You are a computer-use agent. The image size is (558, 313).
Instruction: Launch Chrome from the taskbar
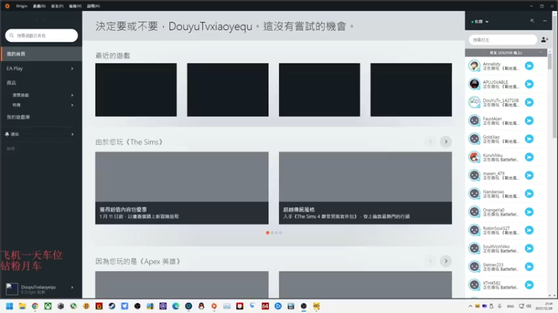(35, 306)
